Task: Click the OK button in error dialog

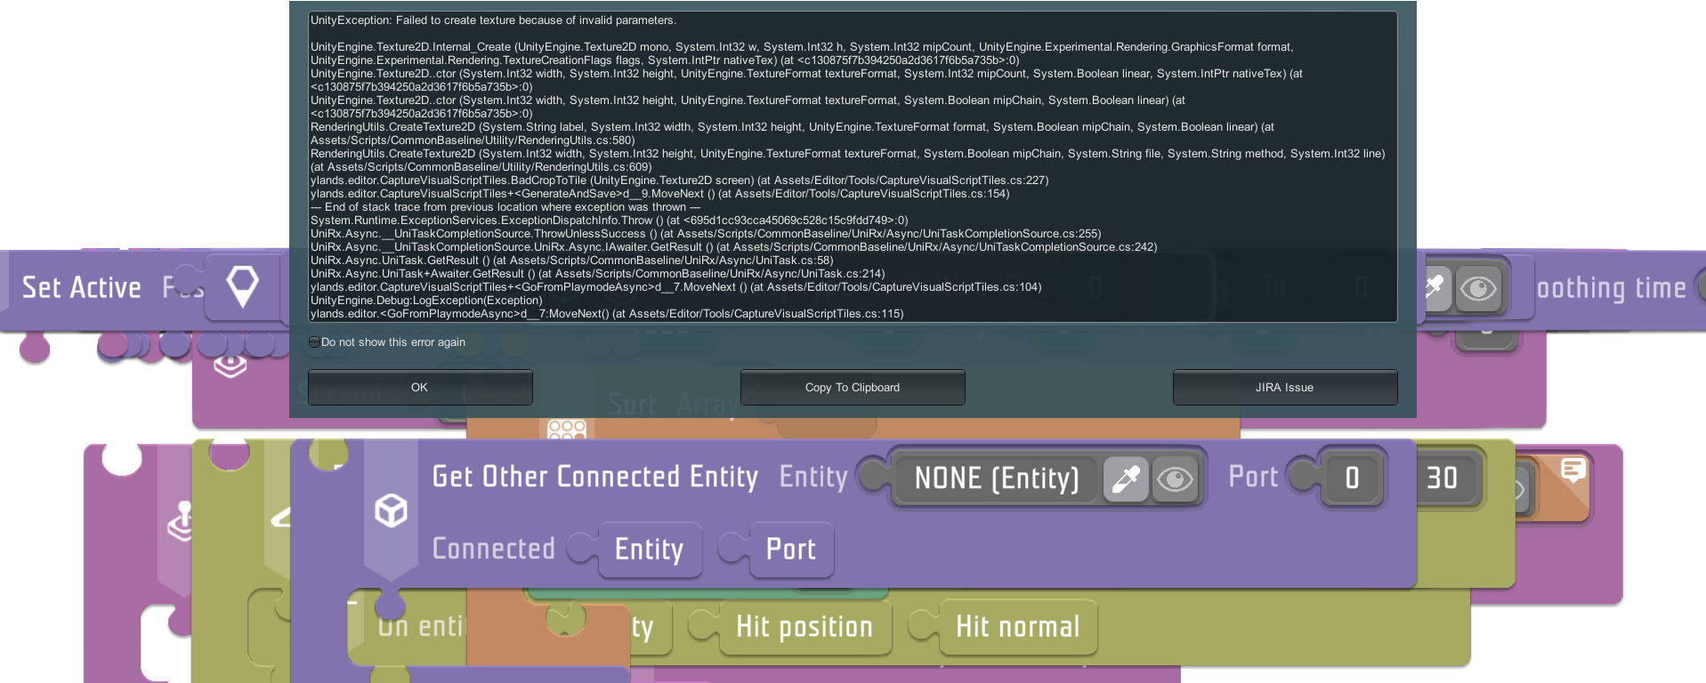Action: (x=420, y=388)
